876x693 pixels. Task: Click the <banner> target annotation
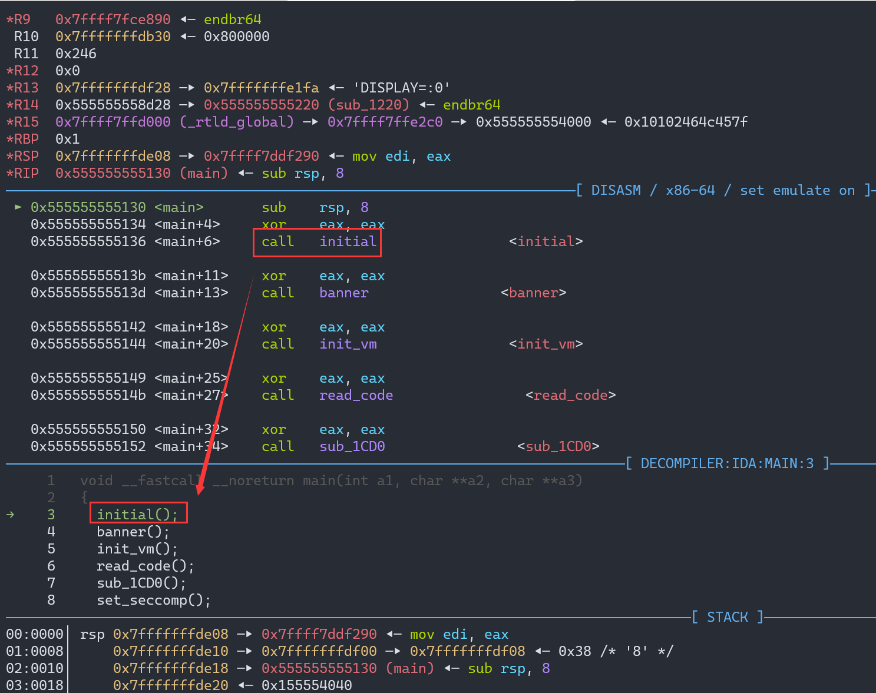(534, 293)
